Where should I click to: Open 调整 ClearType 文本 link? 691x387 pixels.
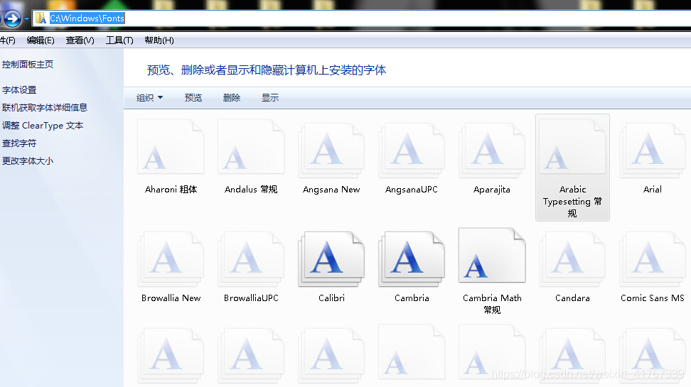coord(43,126)
